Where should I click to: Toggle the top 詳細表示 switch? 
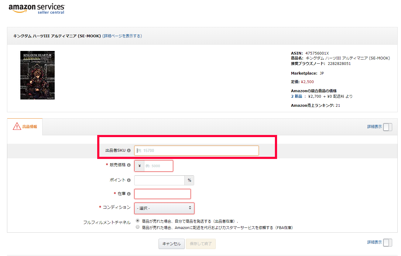(x=387, y=127)
